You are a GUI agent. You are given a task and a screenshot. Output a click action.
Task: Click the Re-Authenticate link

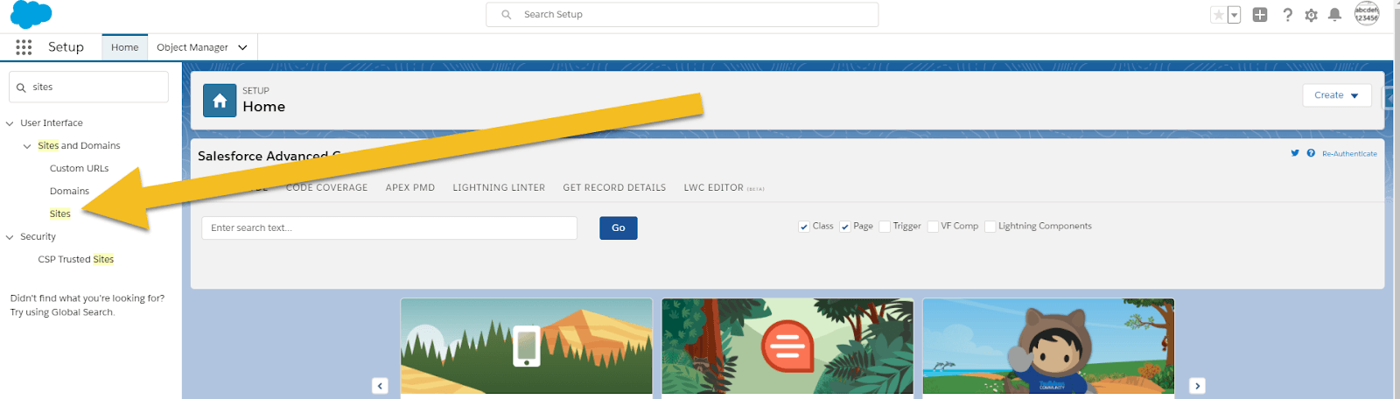coord(1349,154)
